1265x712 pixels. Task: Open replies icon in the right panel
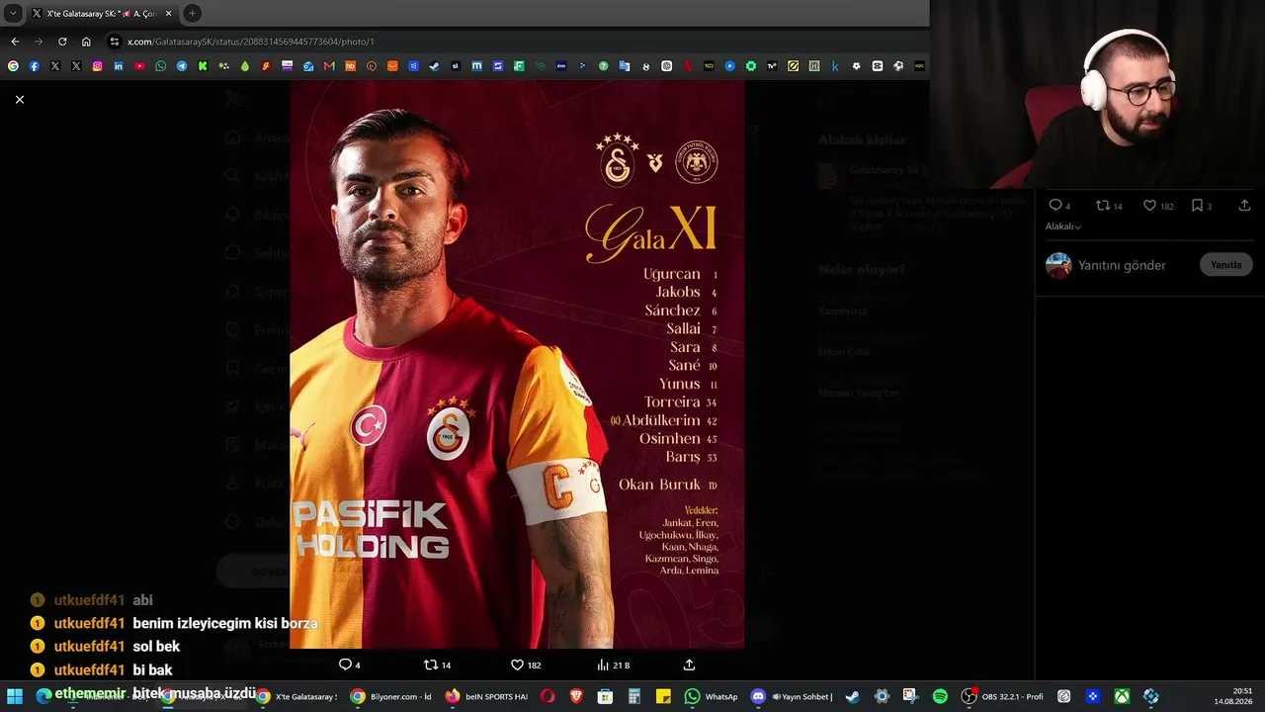[x=1059, y=206]
